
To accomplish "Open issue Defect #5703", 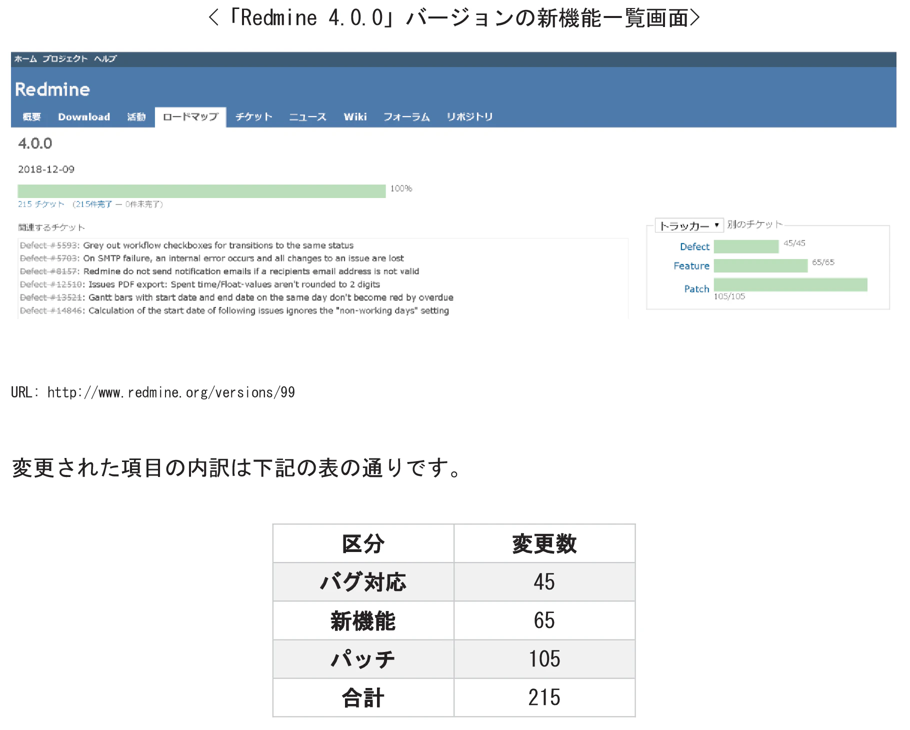I will [49, 258].
